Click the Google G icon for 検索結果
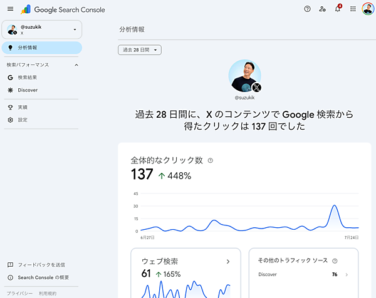 (10, 78)
